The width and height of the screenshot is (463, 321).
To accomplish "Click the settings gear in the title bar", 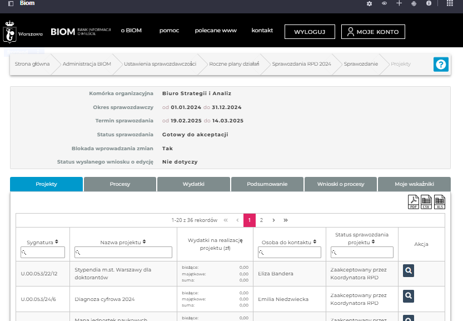I will tap(369, 3).
